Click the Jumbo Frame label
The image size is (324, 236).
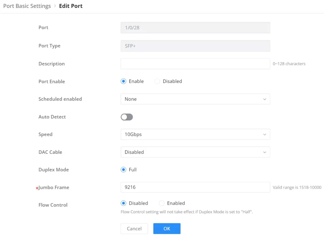[54, 187]
